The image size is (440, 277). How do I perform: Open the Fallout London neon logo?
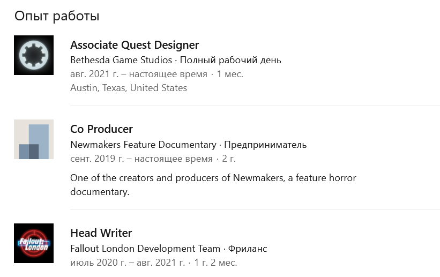34,243
